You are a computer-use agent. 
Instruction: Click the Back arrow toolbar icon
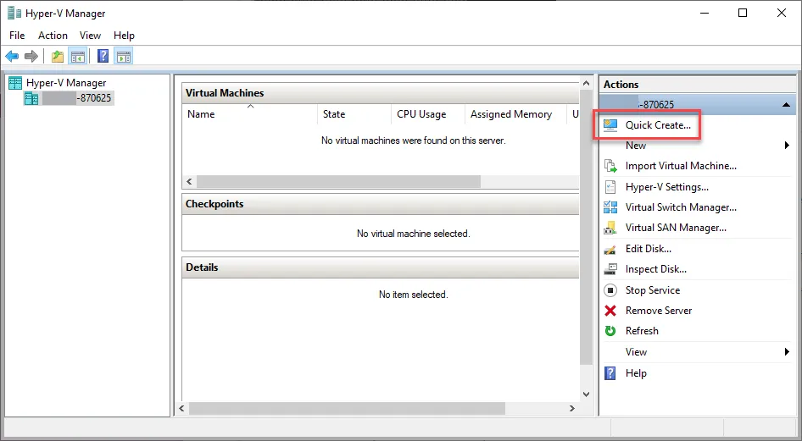pos(12,56)
